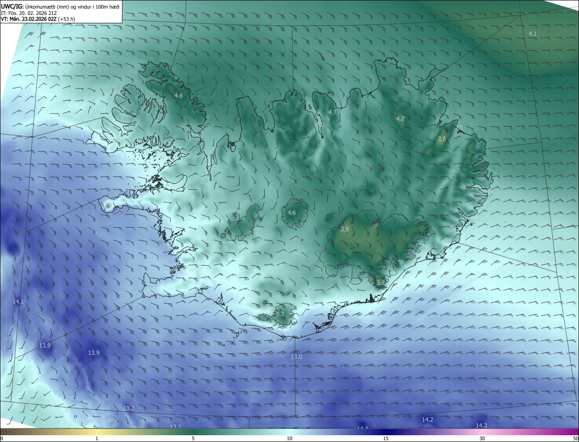Click the 5.7 value on Mýrdalsjökull glacier
Viewport: 579px width, 442px height.
280,314
